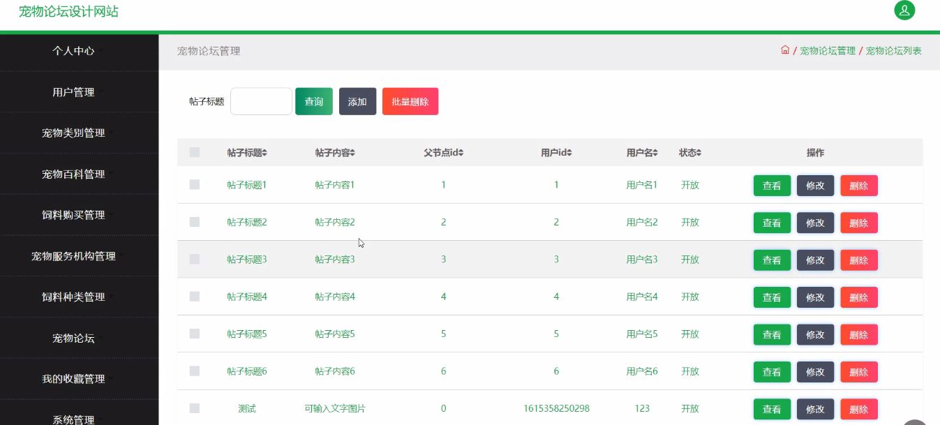Click the 添加 add button
This screenshot has width=940, height=425.
[x=357, y=101]
